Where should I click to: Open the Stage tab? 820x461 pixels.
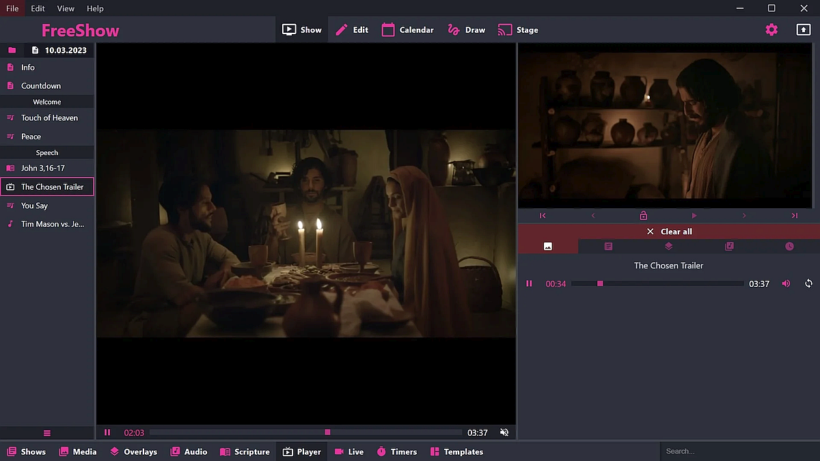pos(518,29)
